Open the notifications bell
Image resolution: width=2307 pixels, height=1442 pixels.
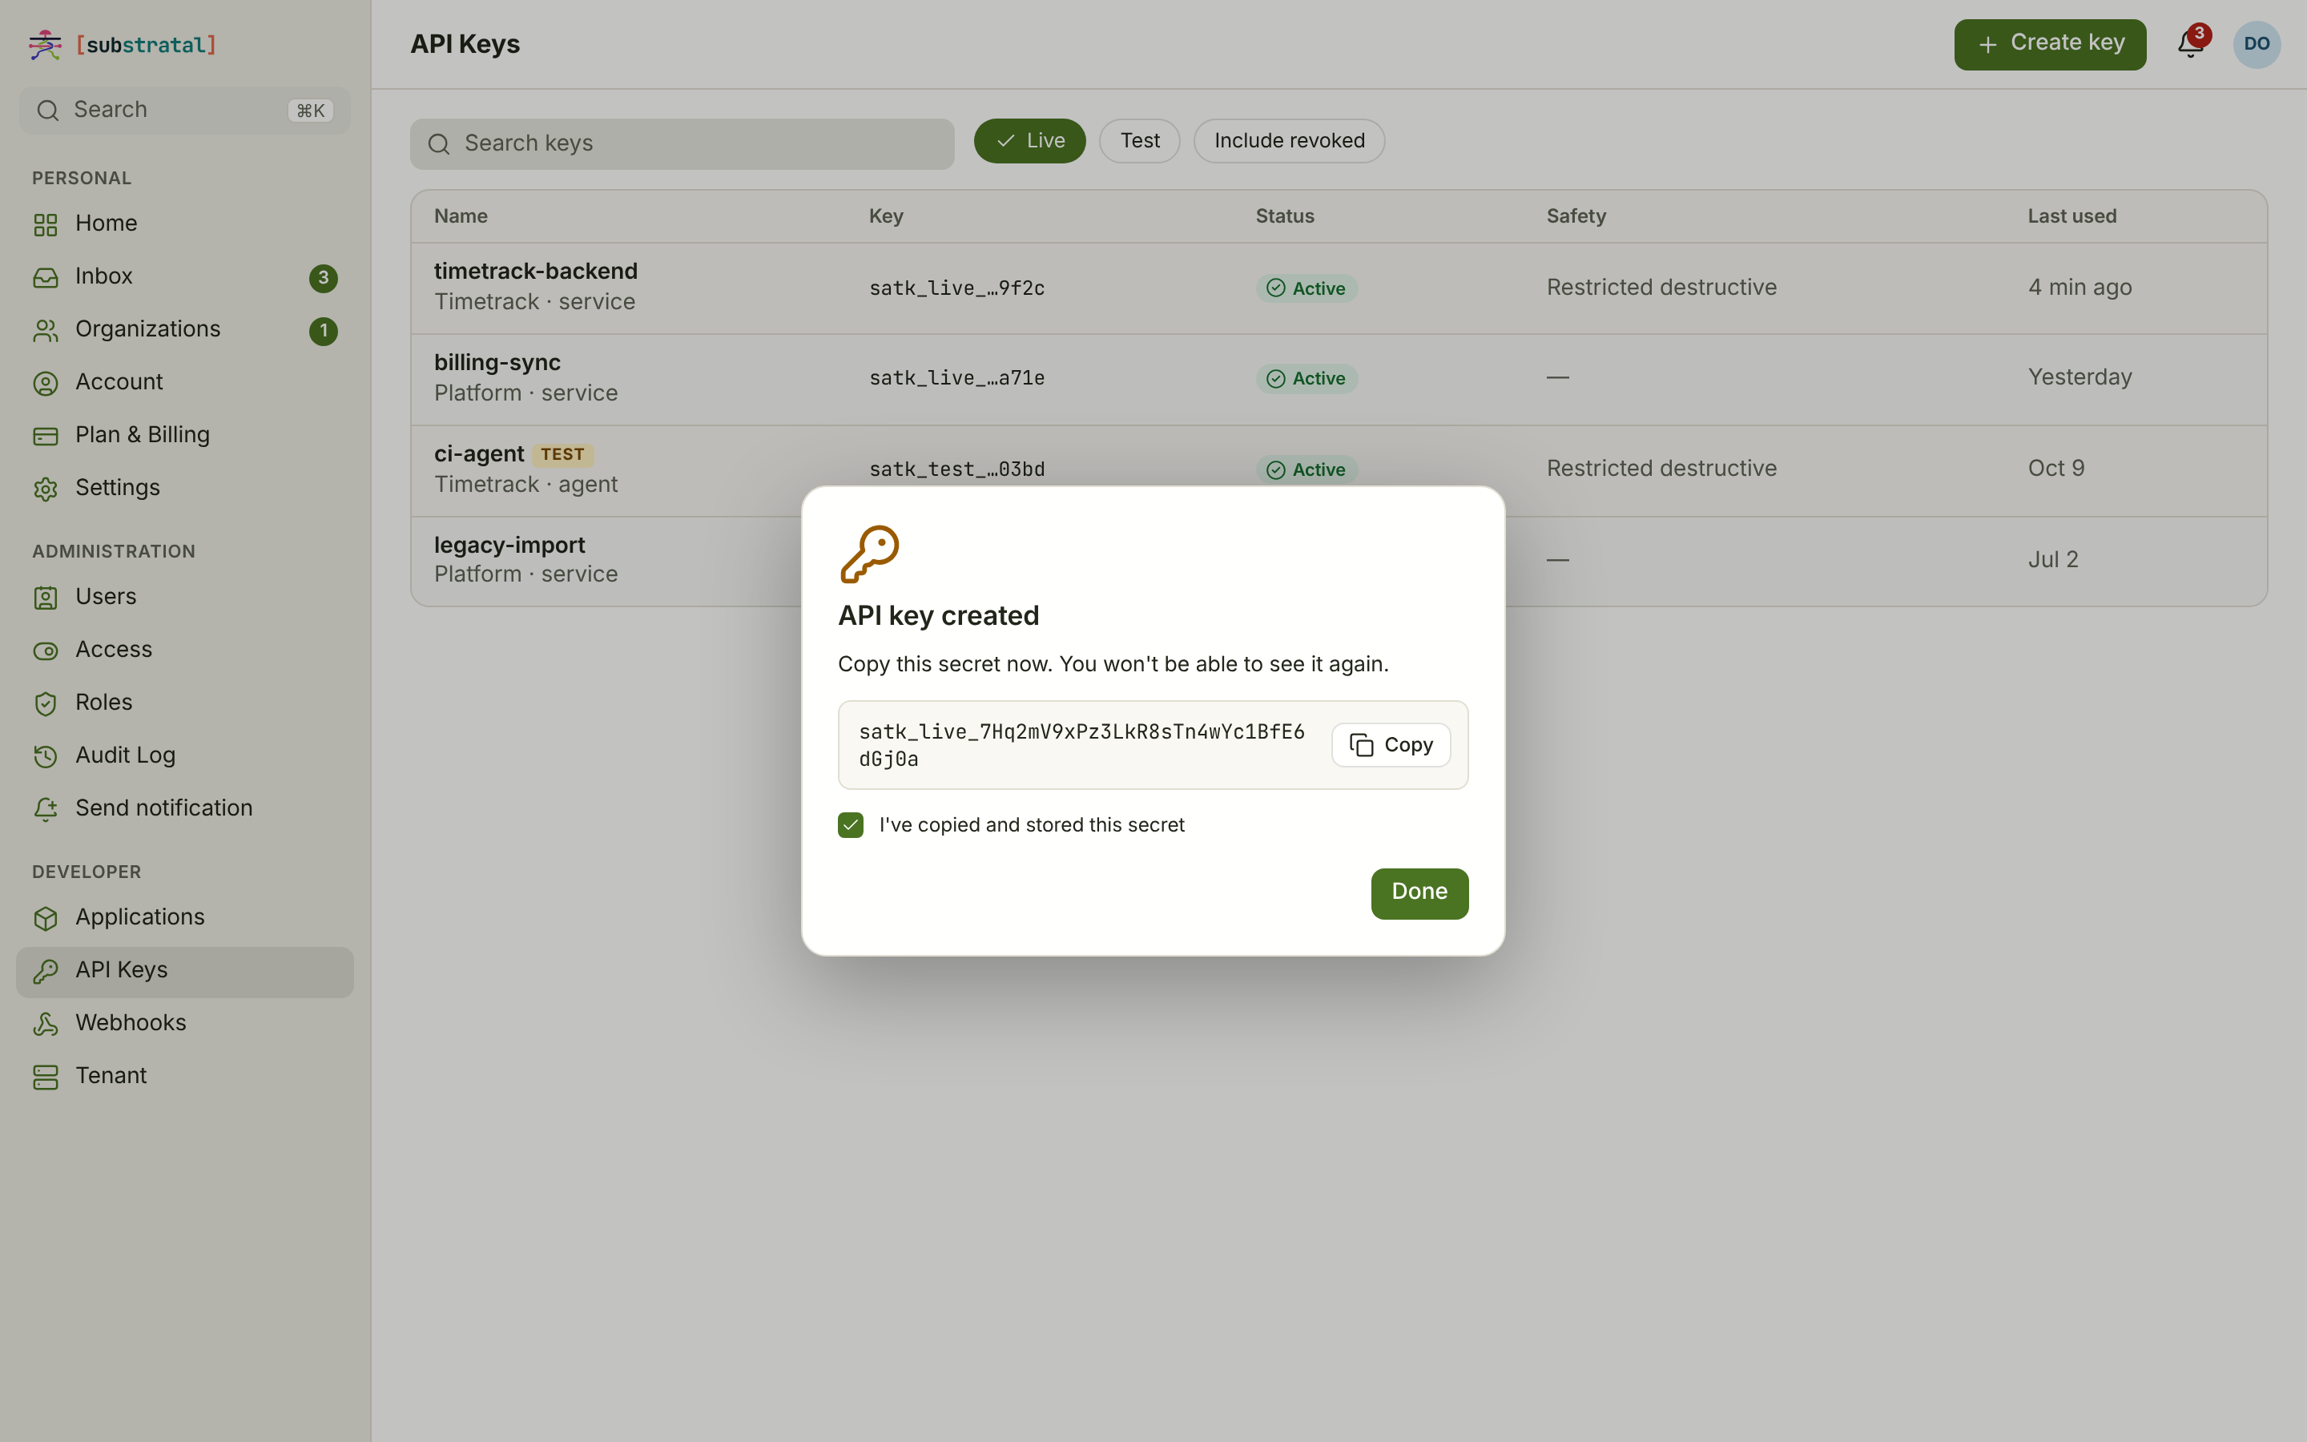2190,45
